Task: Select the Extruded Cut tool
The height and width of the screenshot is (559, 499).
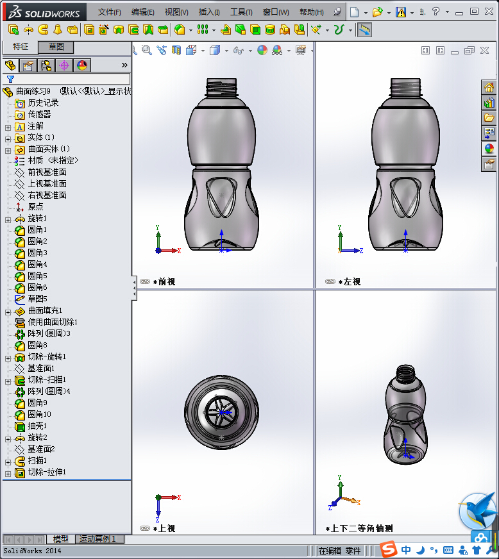Action: [89, 29]
